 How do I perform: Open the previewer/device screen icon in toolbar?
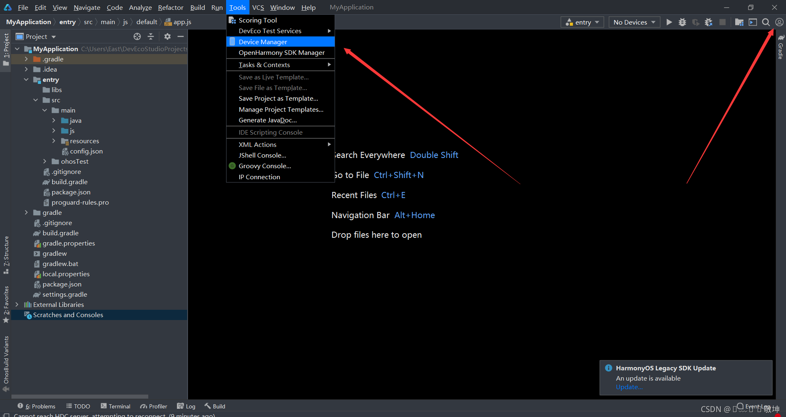click(753, 22)
